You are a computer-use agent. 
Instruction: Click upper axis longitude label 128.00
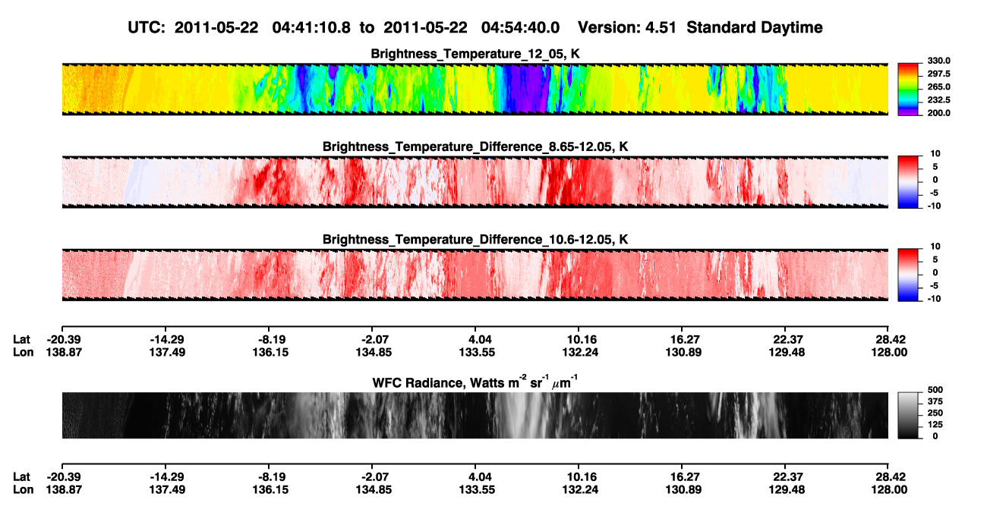pos(890,352)
